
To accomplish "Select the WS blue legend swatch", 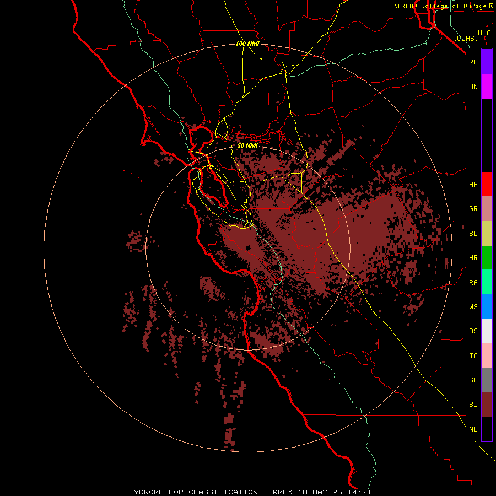I will click(487, 306).
